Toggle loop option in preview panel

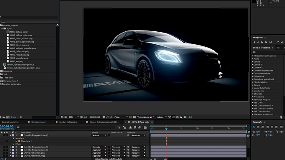(278, 42)
